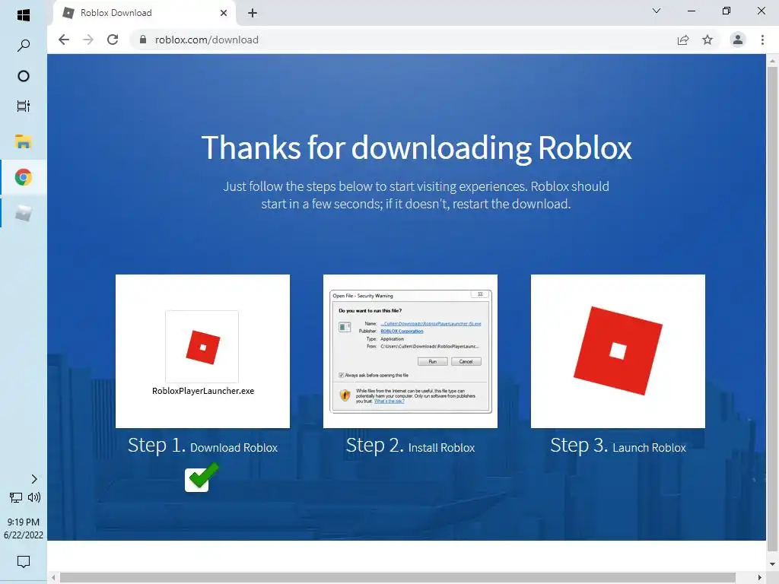Minimize the Chrome window
The width and height of the screenshot is (779, 584).
click(x=691, y=11)
